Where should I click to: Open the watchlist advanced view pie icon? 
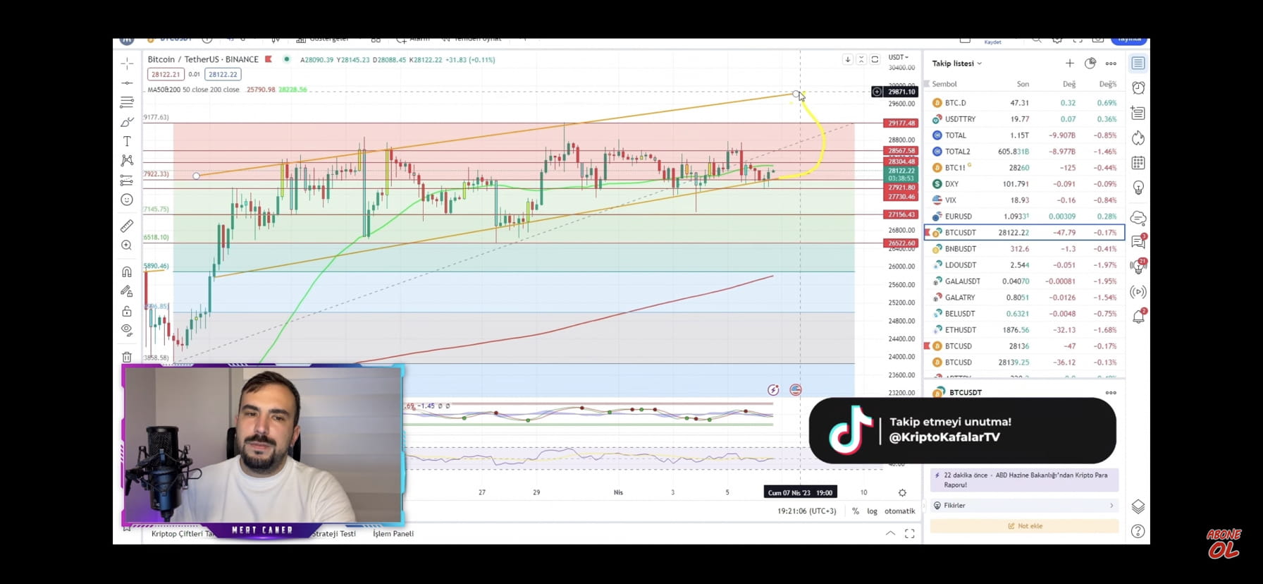[1090, 63]
